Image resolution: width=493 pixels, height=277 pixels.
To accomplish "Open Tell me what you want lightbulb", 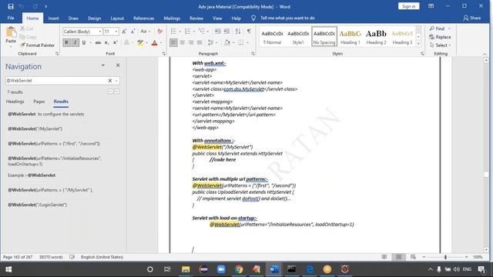I will tap(253, 18).
